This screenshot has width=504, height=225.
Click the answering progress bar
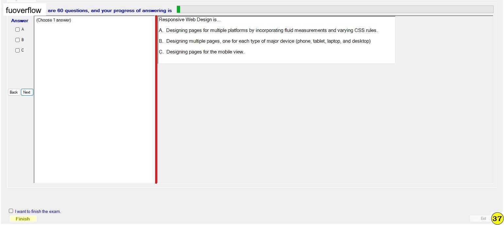(335, 9)
